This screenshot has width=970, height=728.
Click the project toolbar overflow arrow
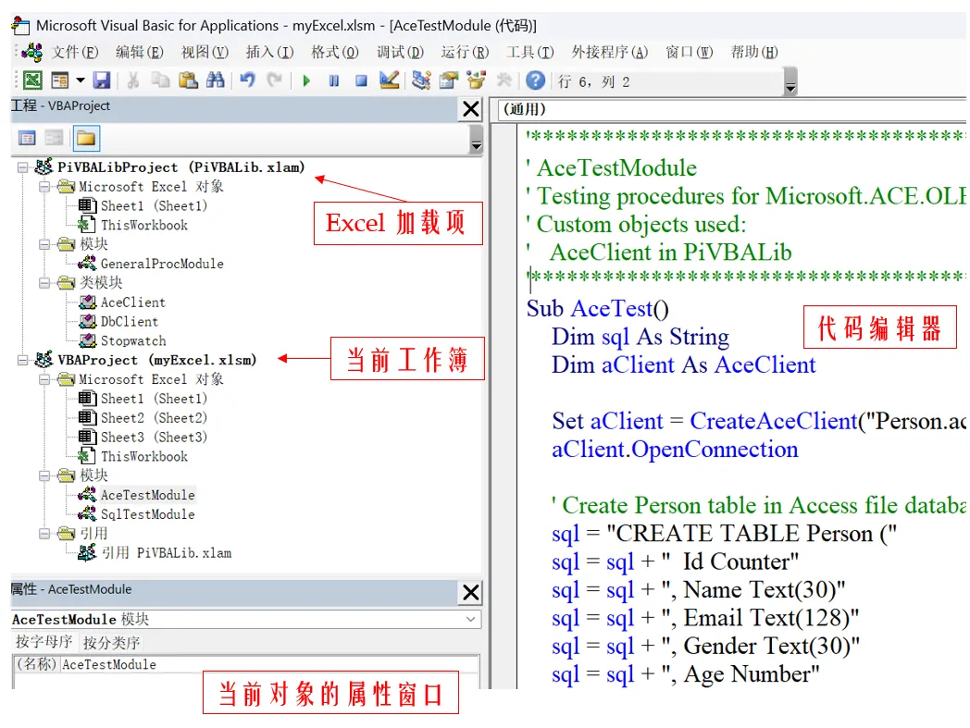(x=476, y=140)
